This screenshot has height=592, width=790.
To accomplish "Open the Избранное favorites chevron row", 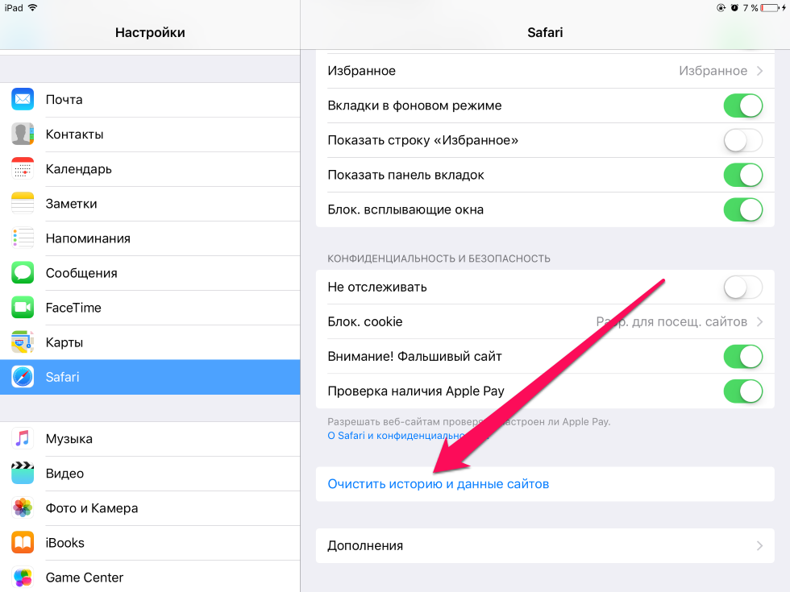I will [545, 71].
